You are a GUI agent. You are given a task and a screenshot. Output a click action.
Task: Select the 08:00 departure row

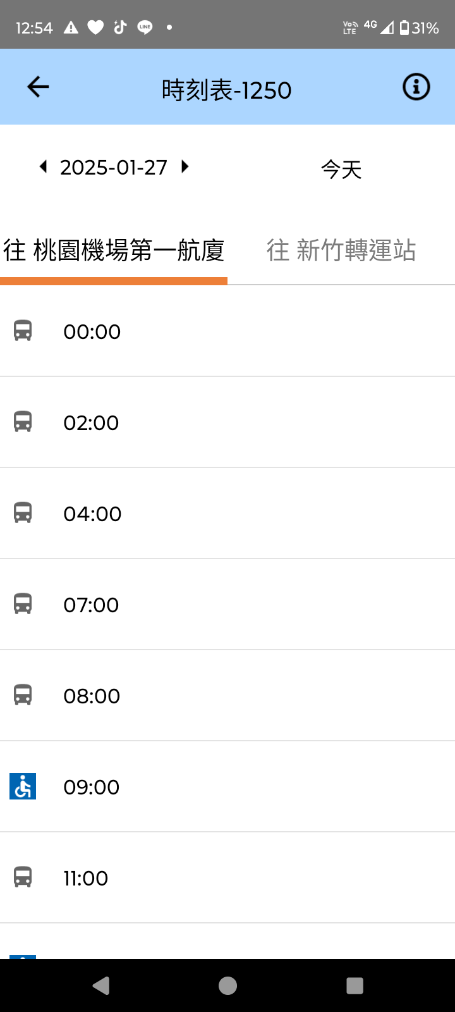(x=227, y=695)
